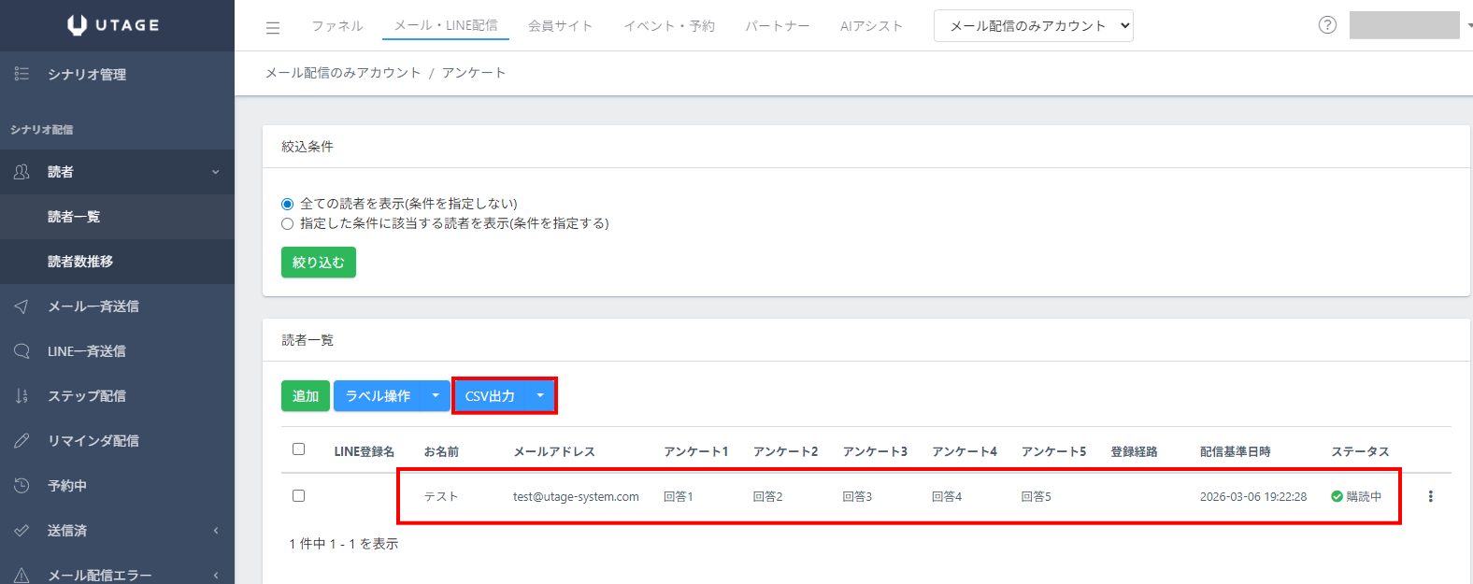Click the メール一斉送信 paper plane icon
Screen dimensions: 1473x584
point(21,306)
